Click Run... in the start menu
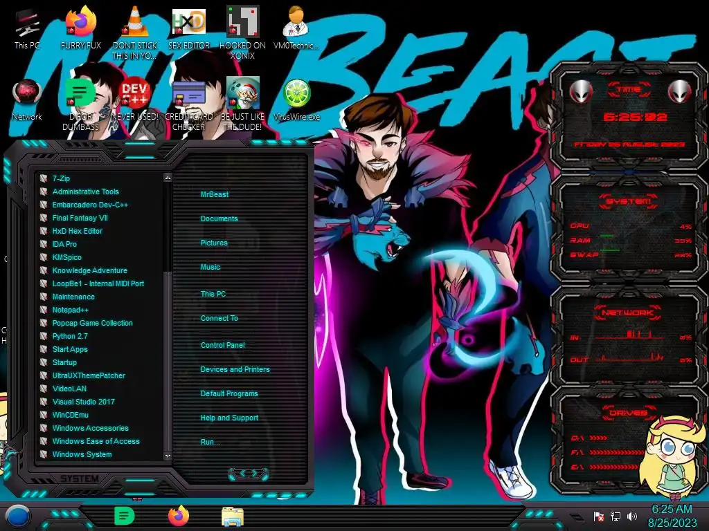Screen dimensions: 709x531 [x=210, y=442]
